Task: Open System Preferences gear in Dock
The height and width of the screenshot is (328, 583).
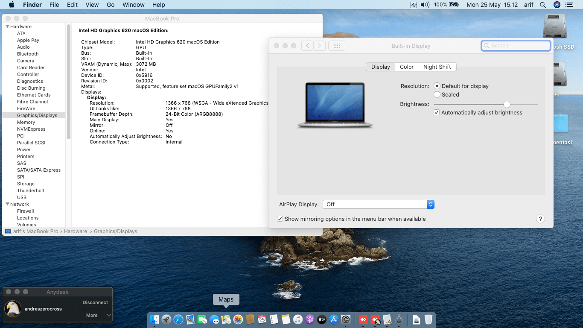Action: coord(346,319)
